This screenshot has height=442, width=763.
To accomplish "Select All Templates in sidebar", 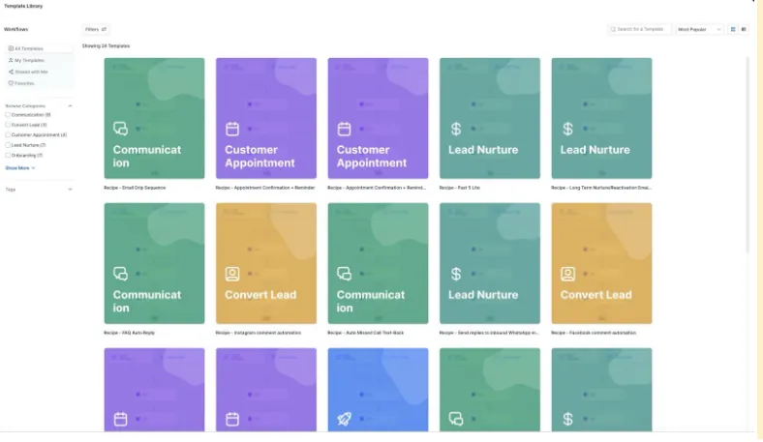I will click(39, 48).
